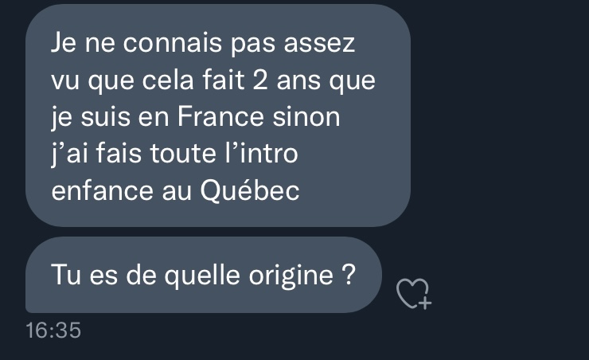Click the question mark ending the second message

(349, 274)
